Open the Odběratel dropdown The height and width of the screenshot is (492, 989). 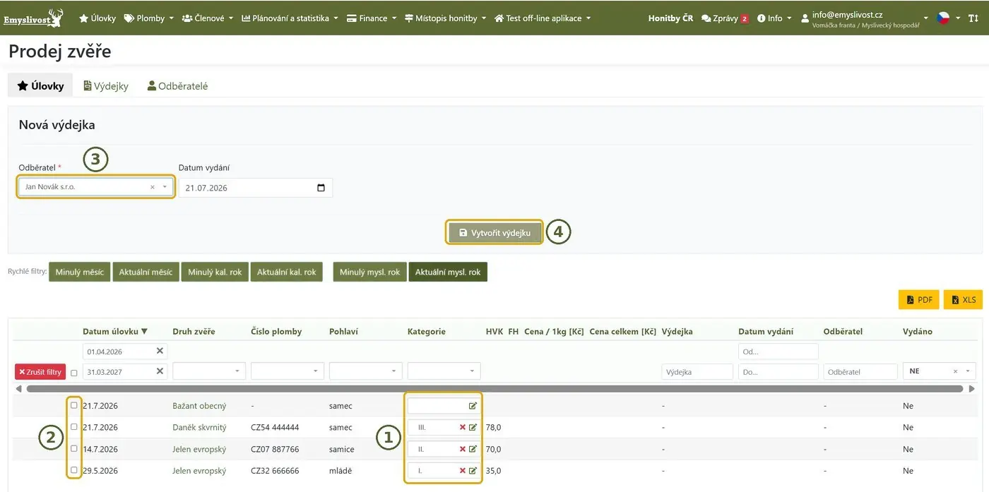96,187
